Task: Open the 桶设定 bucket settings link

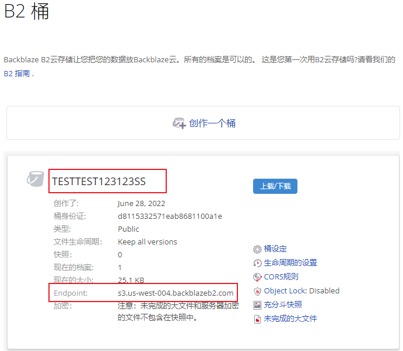Action: coord(275,249)
